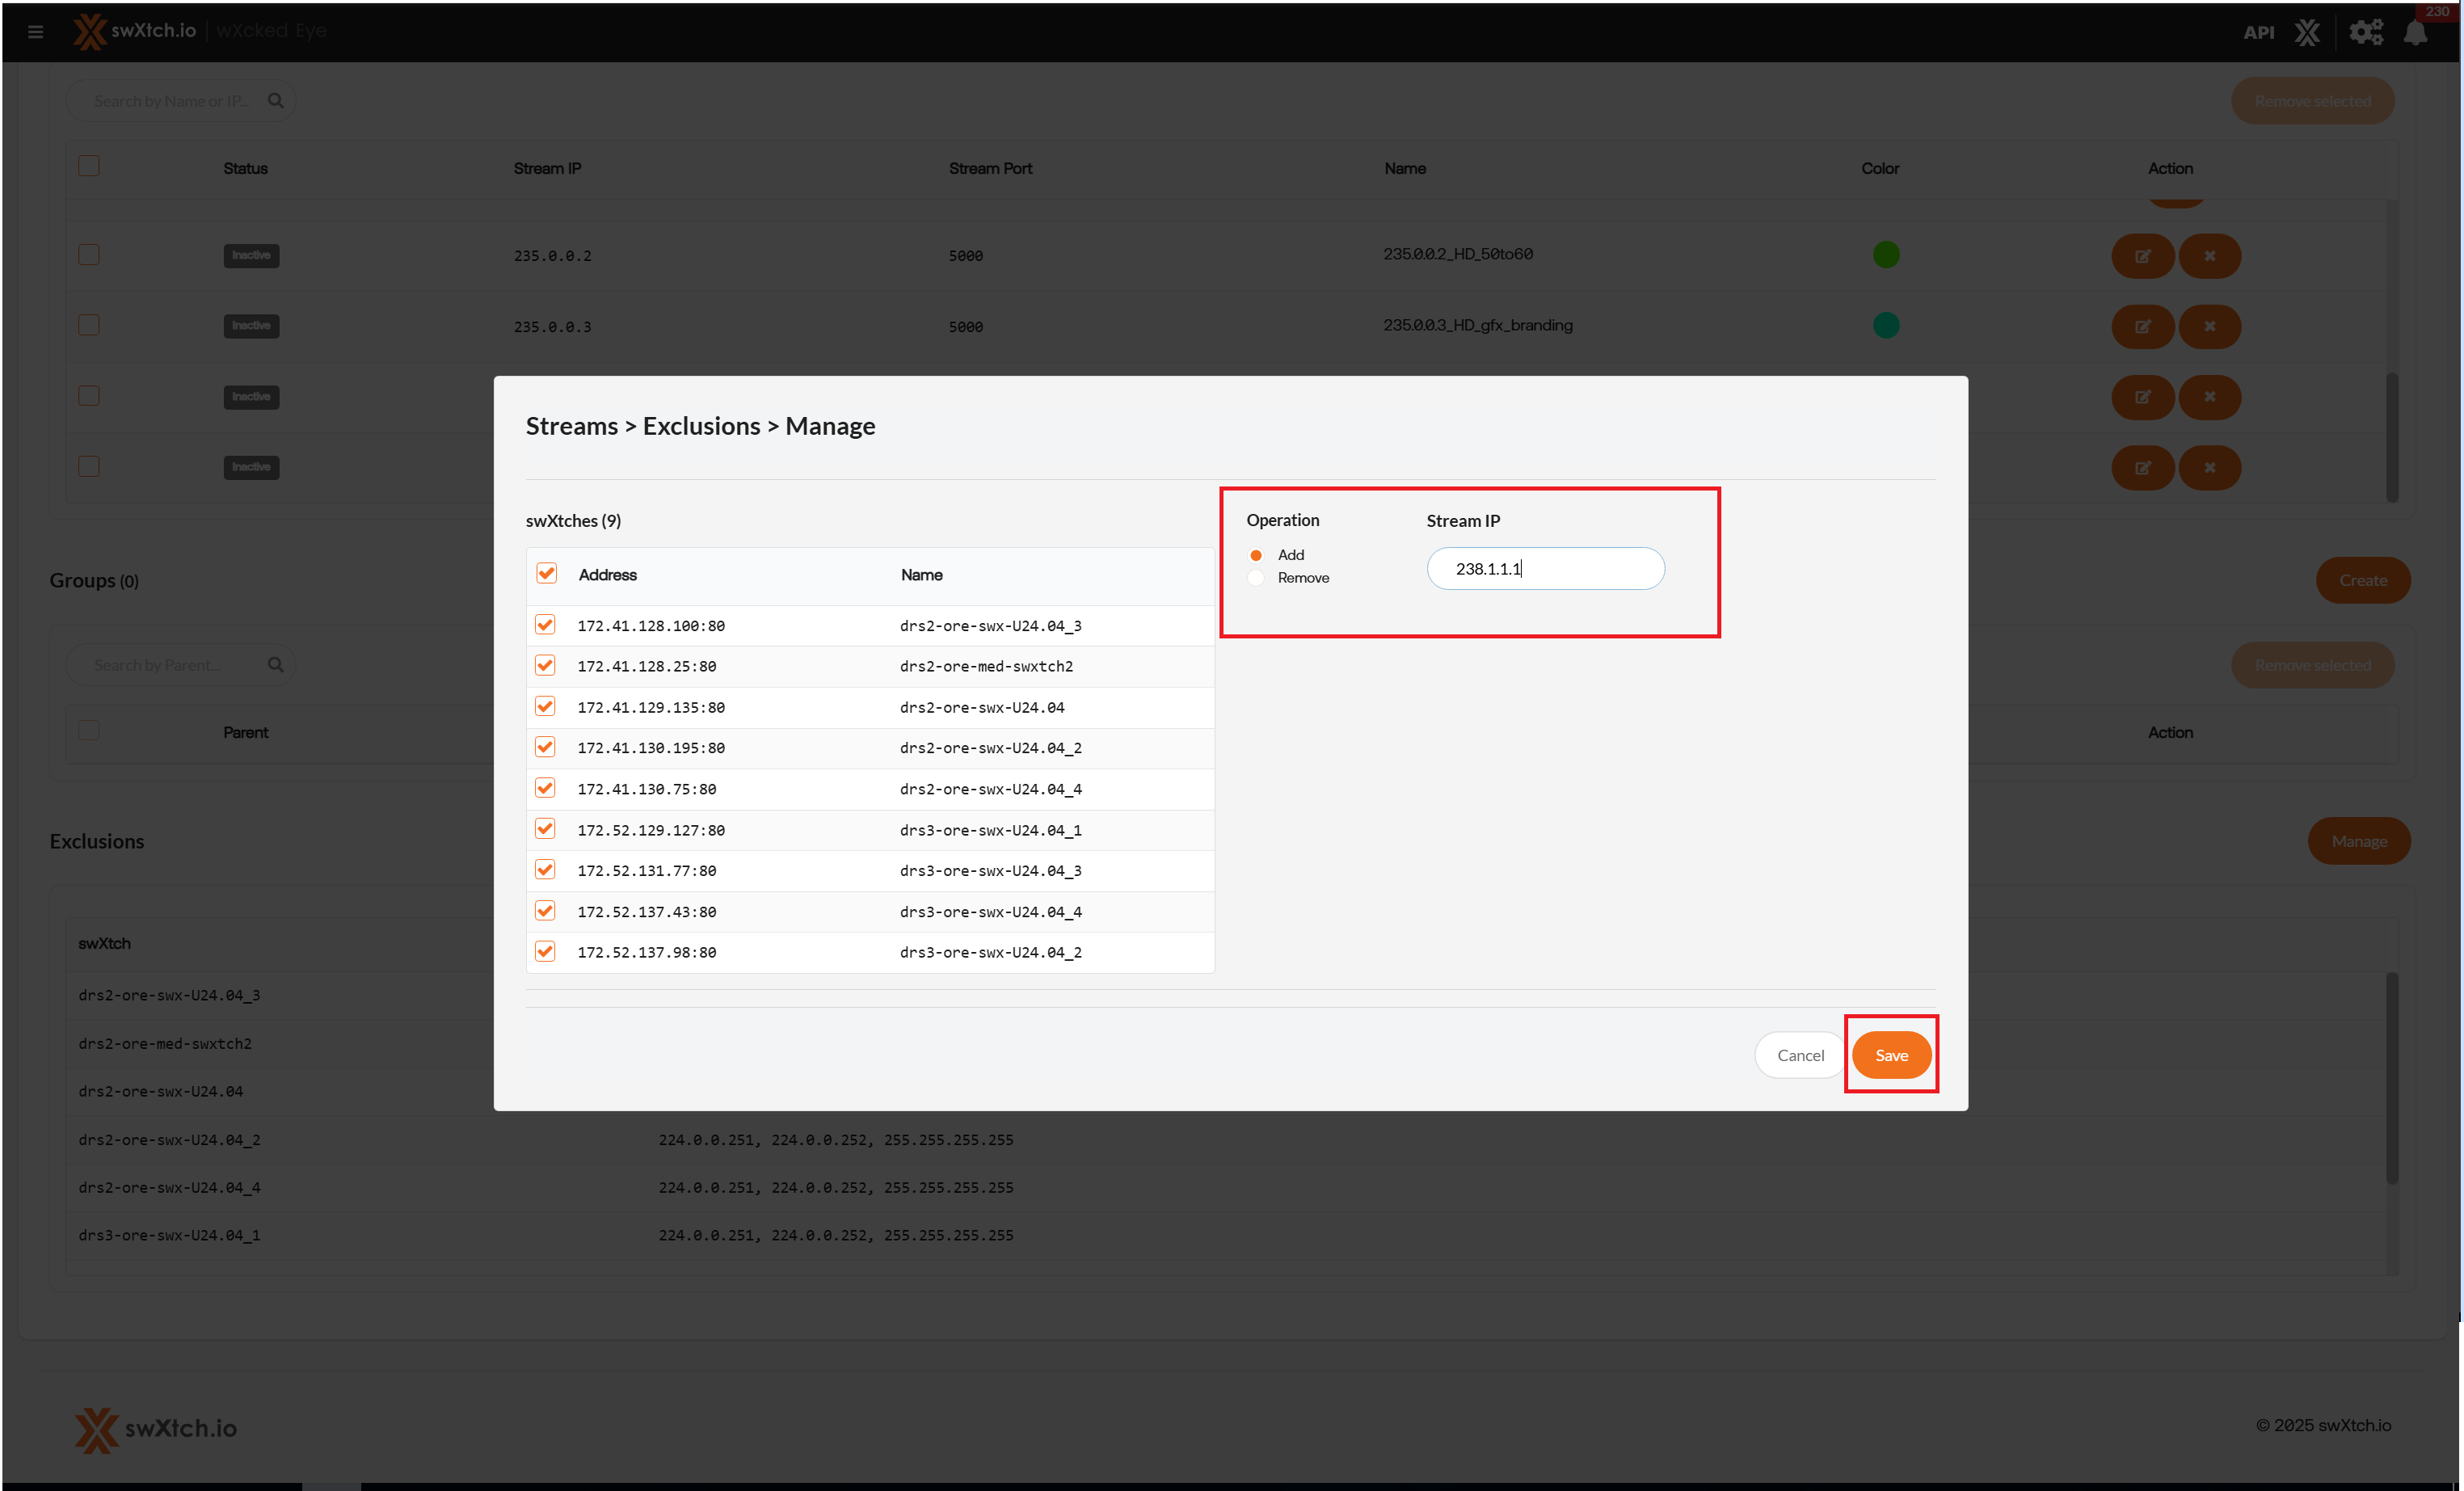Uncheck drs3-ore-swx-U24.04_2 checkbox
2464x1491 pixels.
point(545,952)
